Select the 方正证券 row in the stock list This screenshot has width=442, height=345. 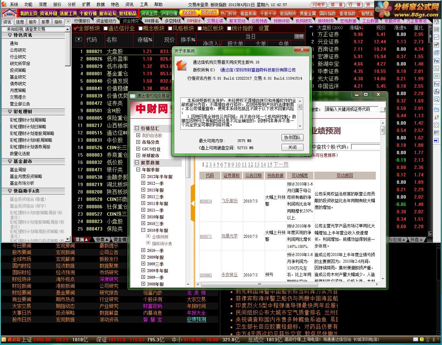pyautogui.click(x=368, y=34)
